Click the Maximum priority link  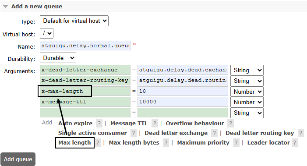pyautogui.click(x=203, y=143)
